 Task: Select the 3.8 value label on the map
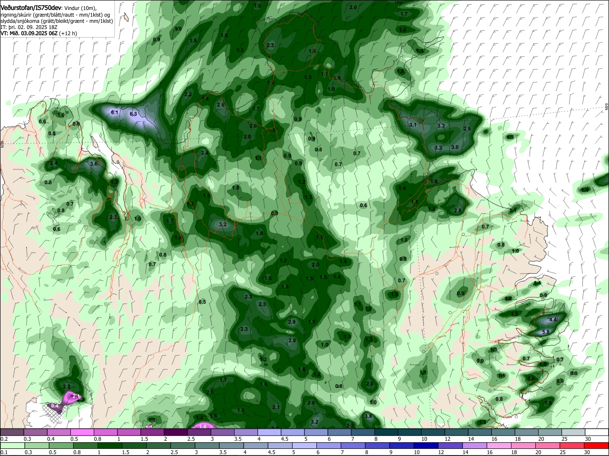[x=368, y=416]
